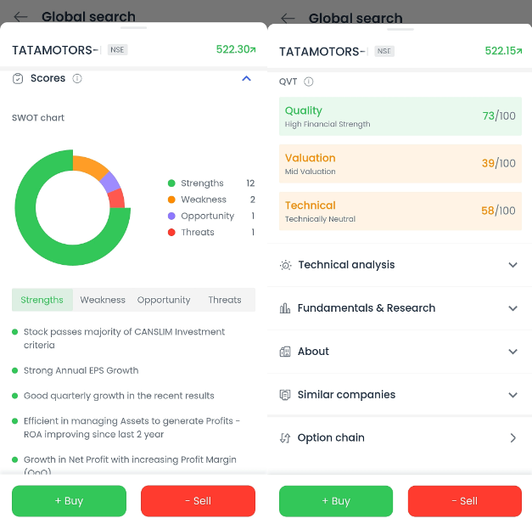
Task: Click red Threats donut segment
Action: click(116, 199)
